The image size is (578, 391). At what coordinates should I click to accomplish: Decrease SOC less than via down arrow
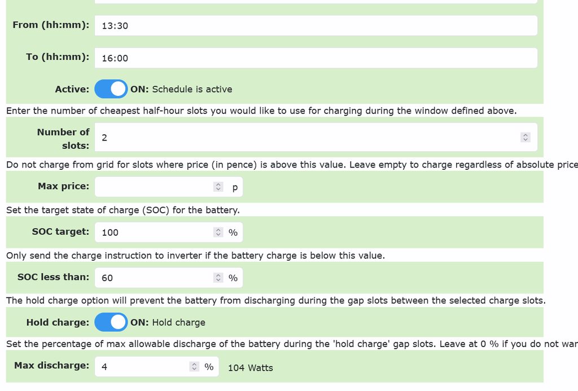(x=218, y=280)
